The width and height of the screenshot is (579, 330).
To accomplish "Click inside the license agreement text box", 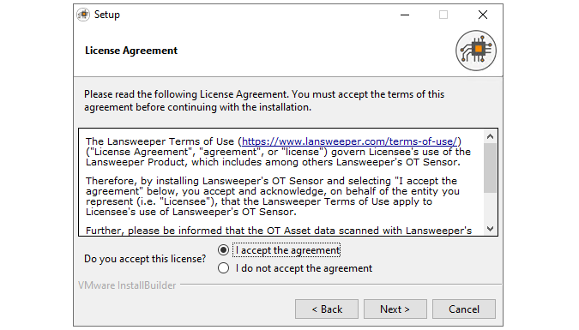I will pos(281,182).
